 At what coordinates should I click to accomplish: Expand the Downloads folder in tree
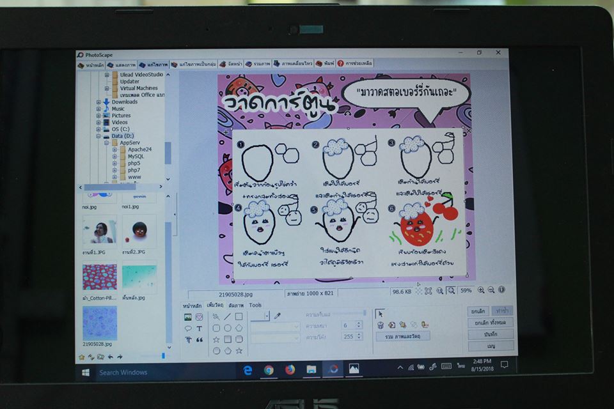coord(98,102)
